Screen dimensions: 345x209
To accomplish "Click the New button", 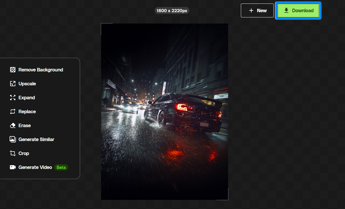I will tap(257, 10).
